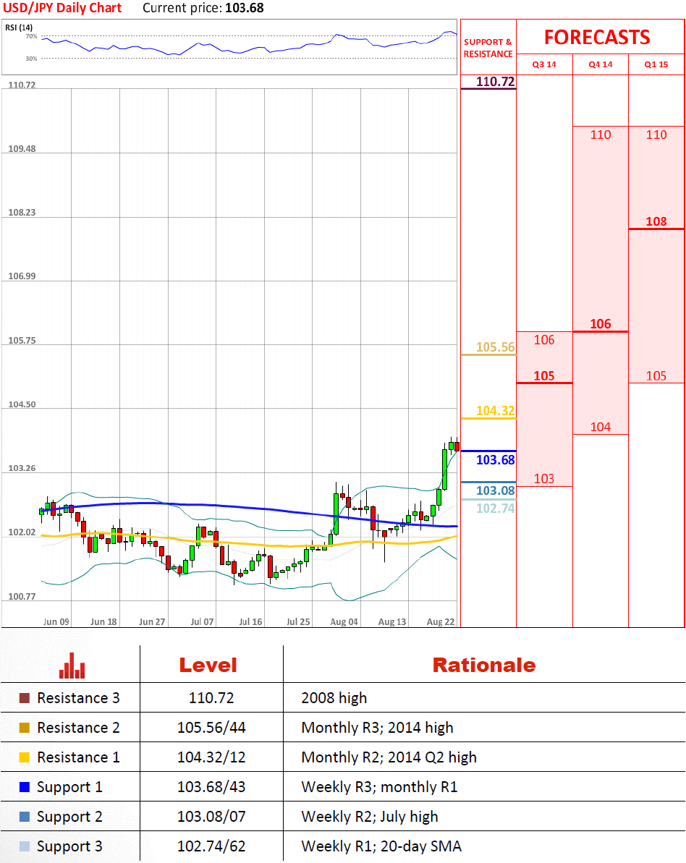Click the level cell '104.32/12'
The width and height of the screenshot is (686, 863).
[211, 757]
